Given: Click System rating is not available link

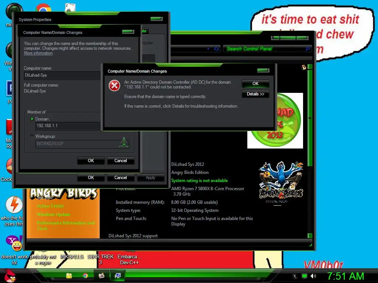Looking at the screenshot, I should click(199, 181).
